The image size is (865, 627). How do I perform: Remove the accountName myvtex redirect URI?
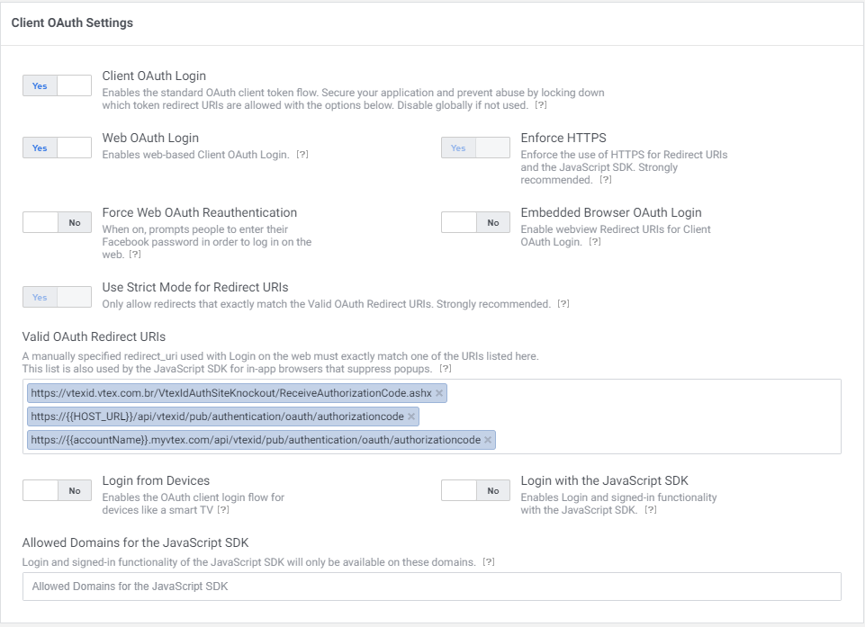pos(488,440)
